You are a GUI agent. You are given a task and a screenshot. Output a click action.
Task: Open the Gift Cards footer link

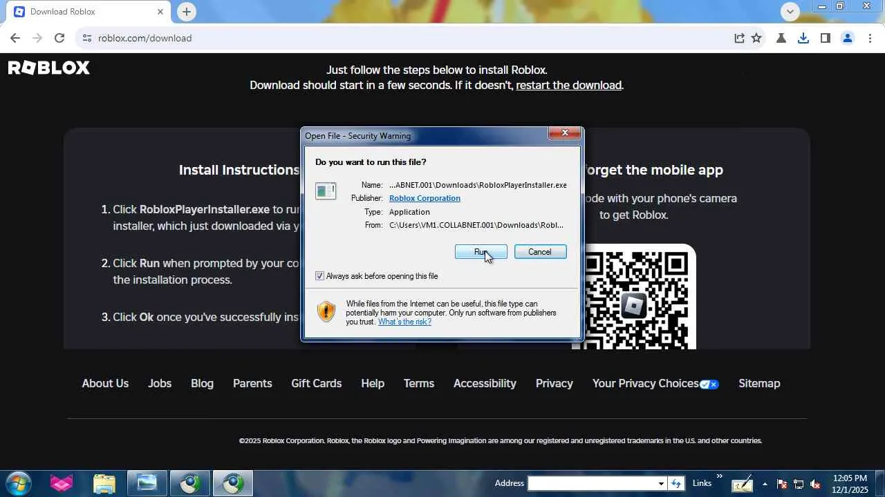click(x=317, y=384)
